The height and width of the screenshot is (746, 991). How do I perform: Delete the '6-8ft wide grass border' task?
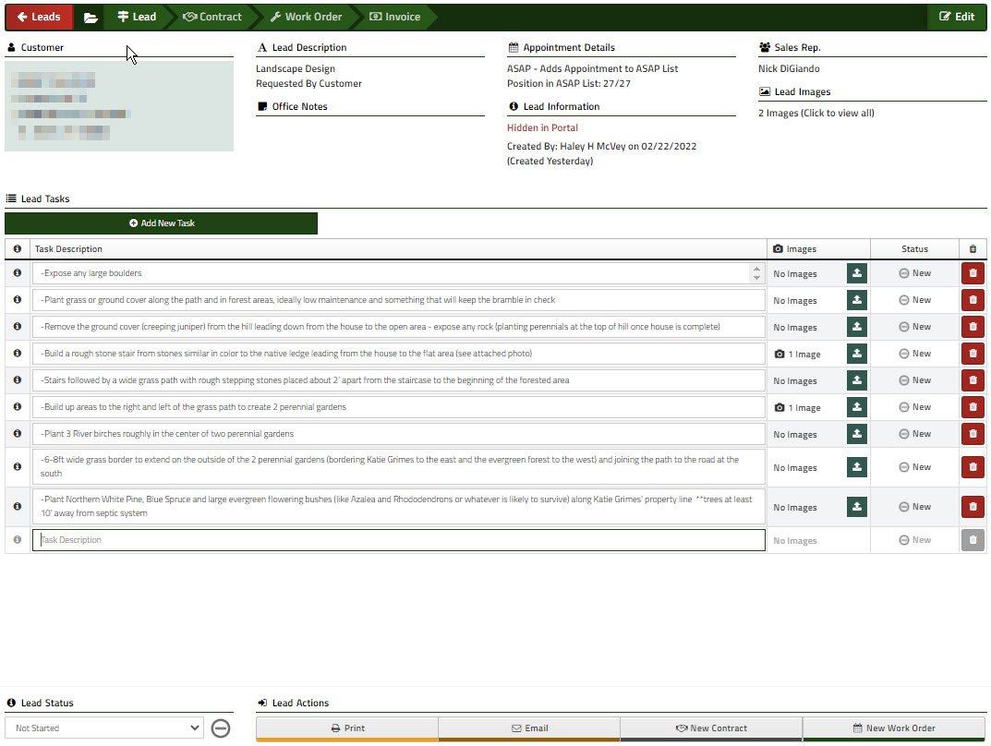click(973, 467)
